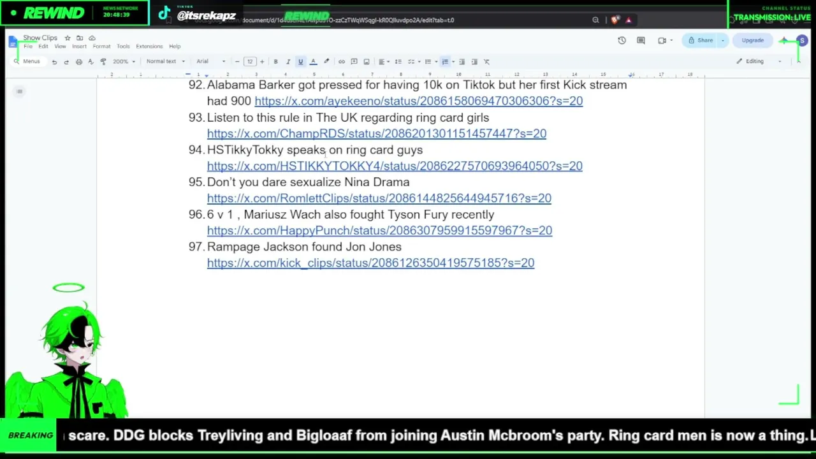Expand the Share options arrow
This screenshot has height=459, width=816.
[722, 41]
